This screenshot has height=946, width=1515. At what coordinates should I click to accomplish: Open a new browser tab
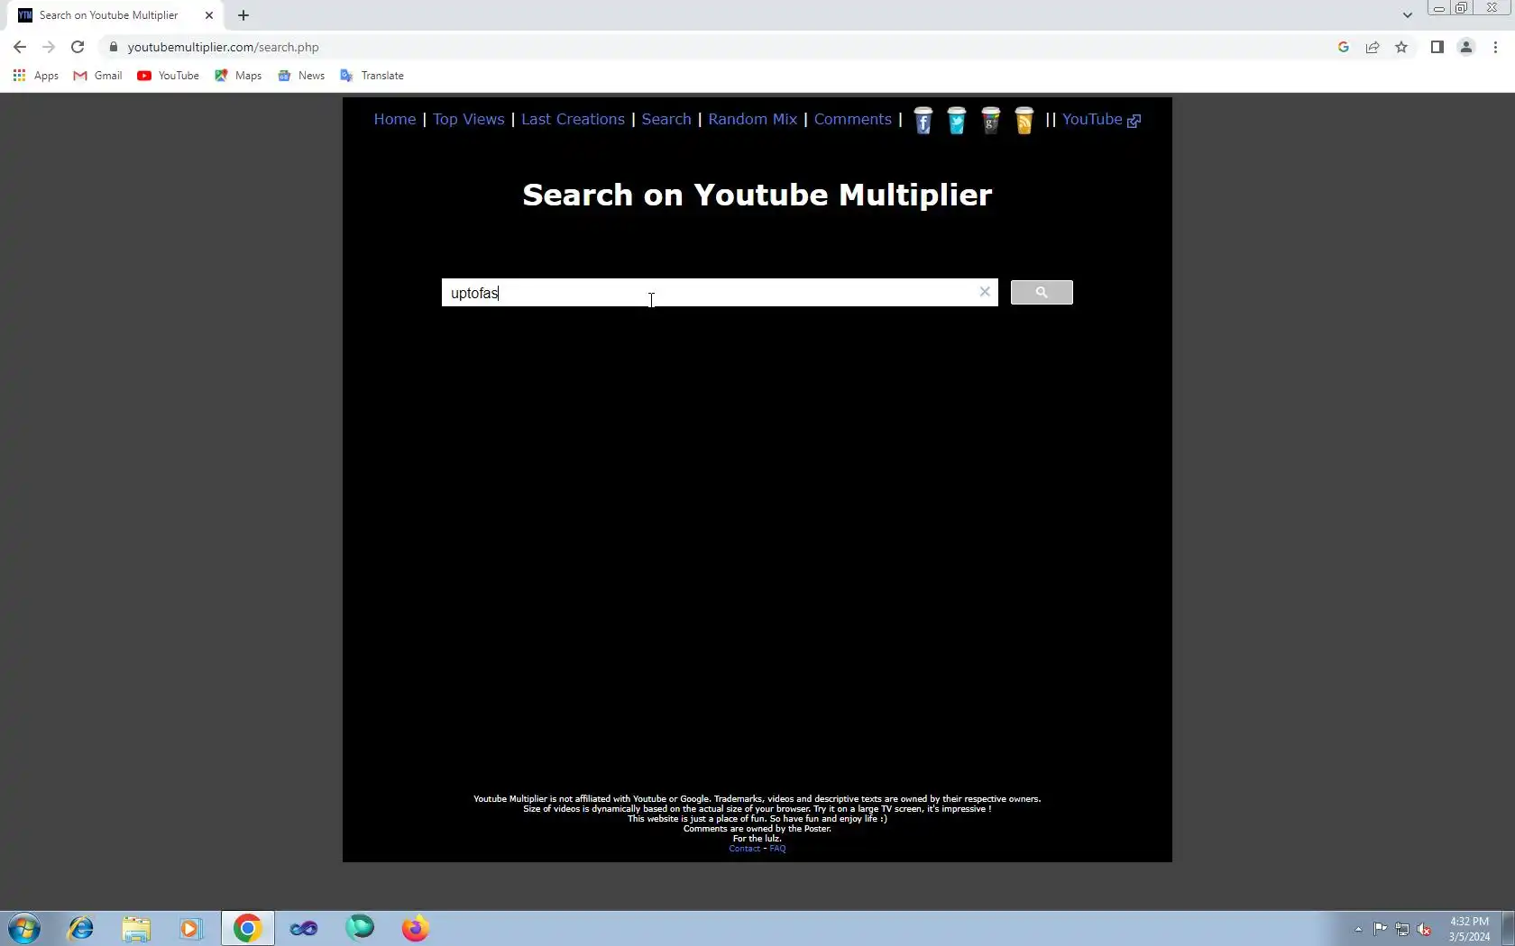(x=243, y=15)
